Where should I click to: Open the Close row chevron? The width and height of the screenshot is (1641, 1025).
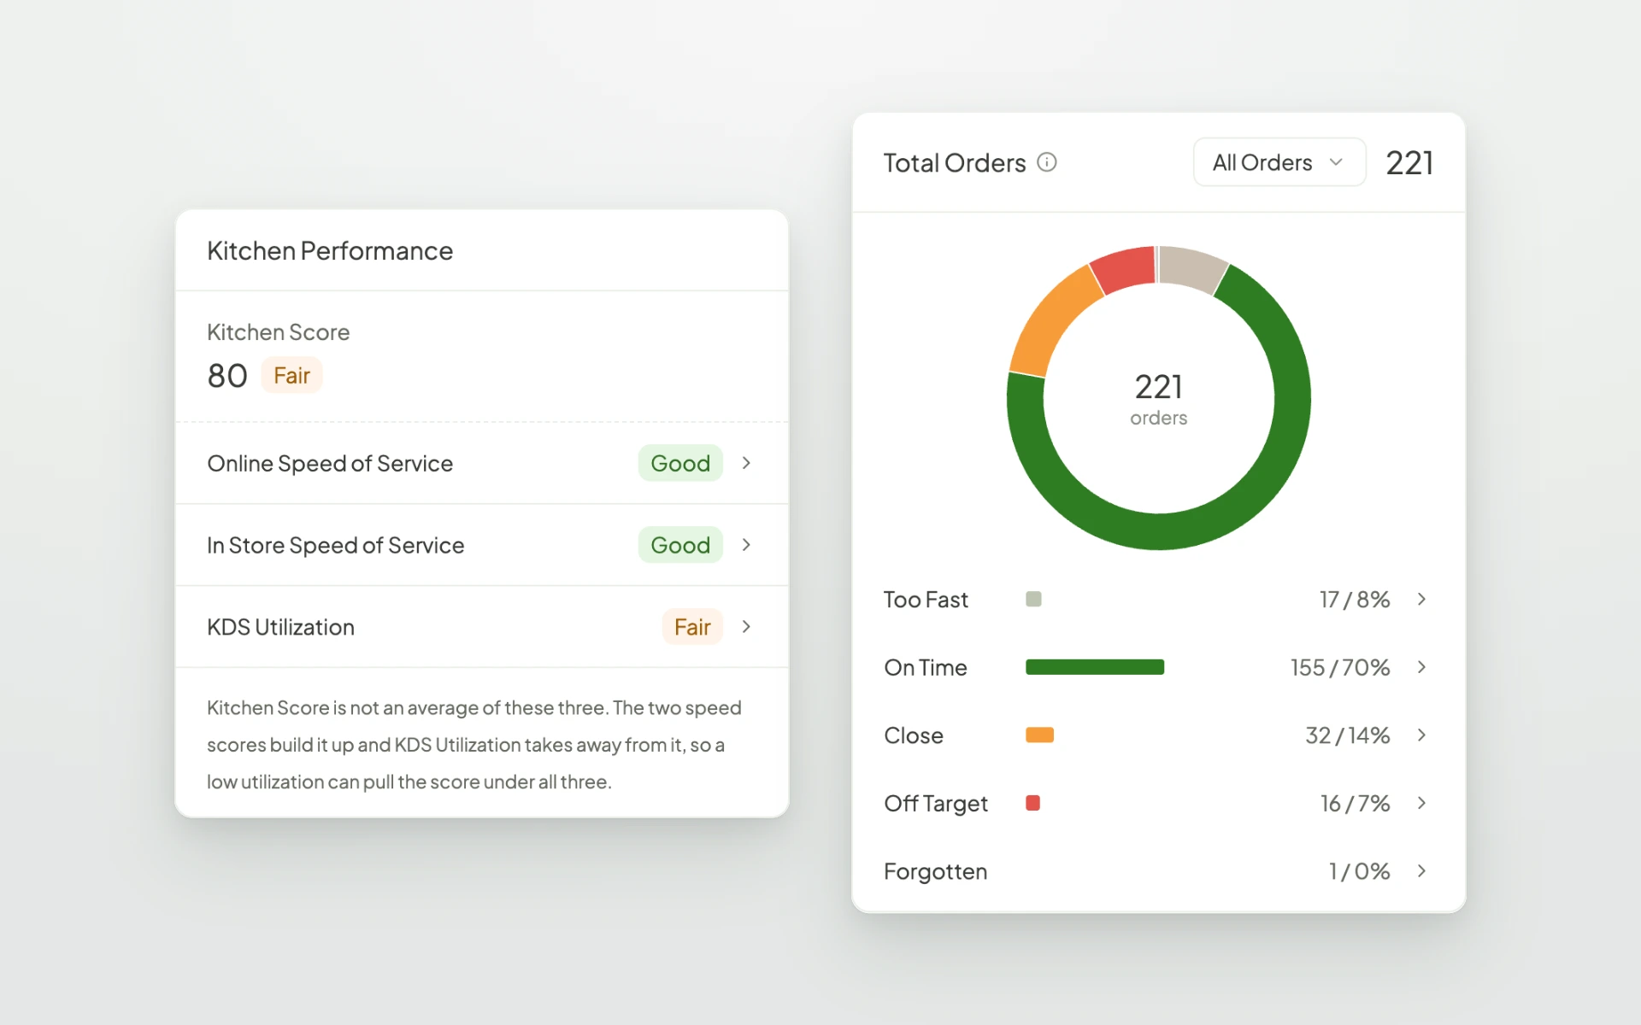(1421, 735)
